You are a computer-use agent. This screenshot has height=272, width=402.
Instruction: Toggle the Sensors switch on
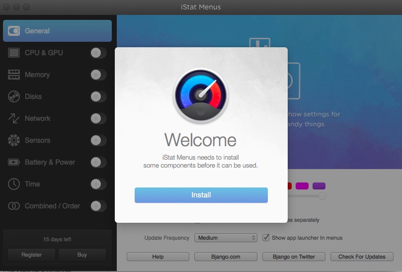tap(98, 140)
